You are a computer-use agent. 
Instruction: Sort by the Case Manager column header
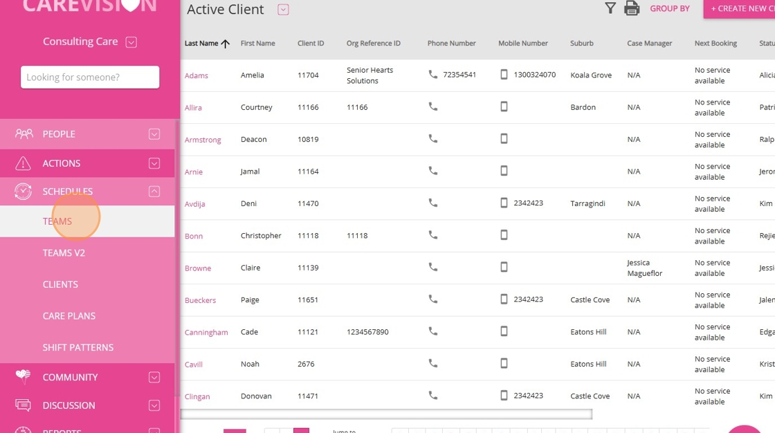coord(650,44)
